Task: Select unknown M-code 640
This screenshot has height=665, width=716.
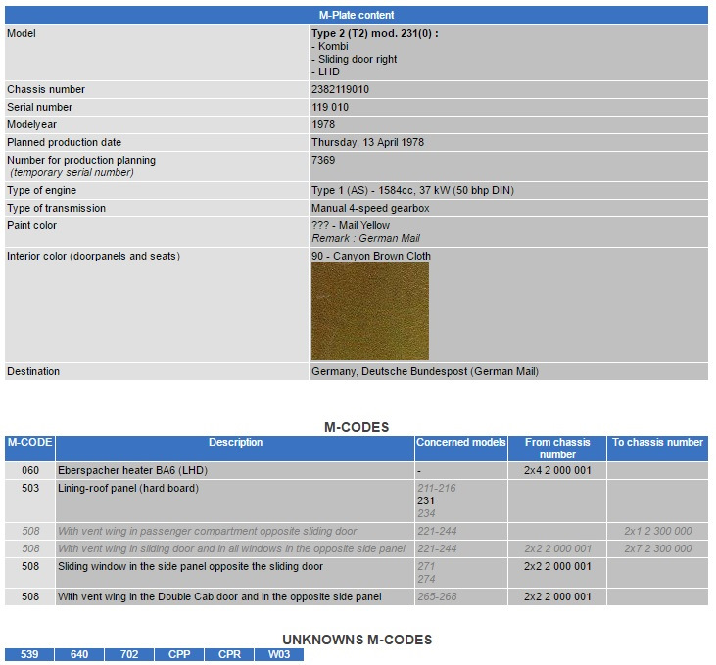Action: click(x=79, y=654)
